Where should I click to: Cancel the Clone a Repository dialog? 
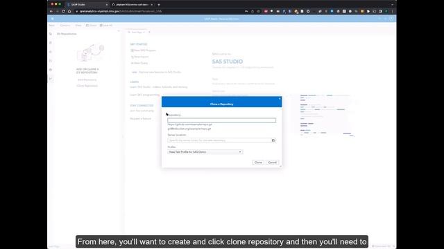(x=272, y=163)
